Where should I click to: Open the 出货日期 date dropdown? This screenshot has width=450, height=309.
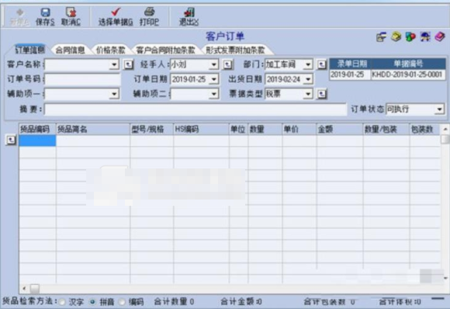(x=308, y=79)
